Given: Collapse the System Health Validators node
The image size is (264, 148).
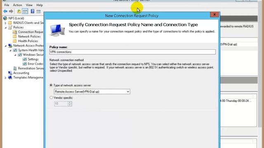Looking at the screenshot, I should point(10,50).
